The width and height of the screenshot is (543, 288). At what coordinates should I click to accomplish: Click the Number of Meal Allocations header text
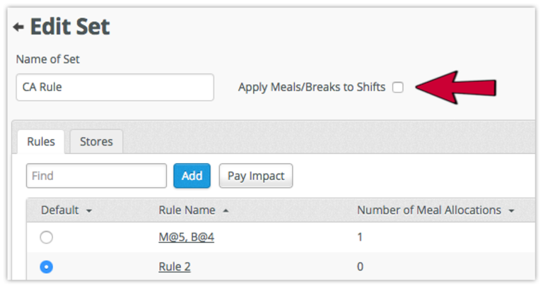(429, 210)
